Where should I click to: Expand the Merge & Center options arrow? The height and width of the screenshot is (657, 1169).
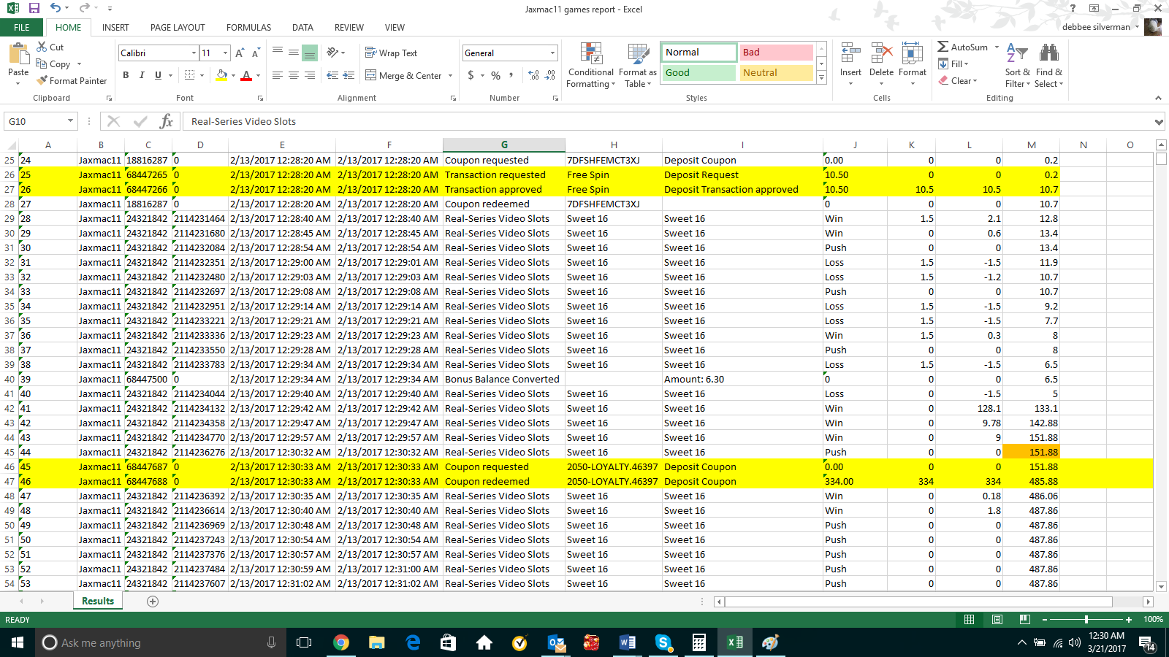[x=450, y=75]
